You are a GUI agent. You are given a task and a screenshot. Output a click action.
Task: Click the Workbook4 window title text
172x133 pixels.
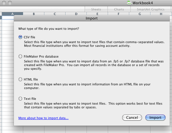pos(143,3)
